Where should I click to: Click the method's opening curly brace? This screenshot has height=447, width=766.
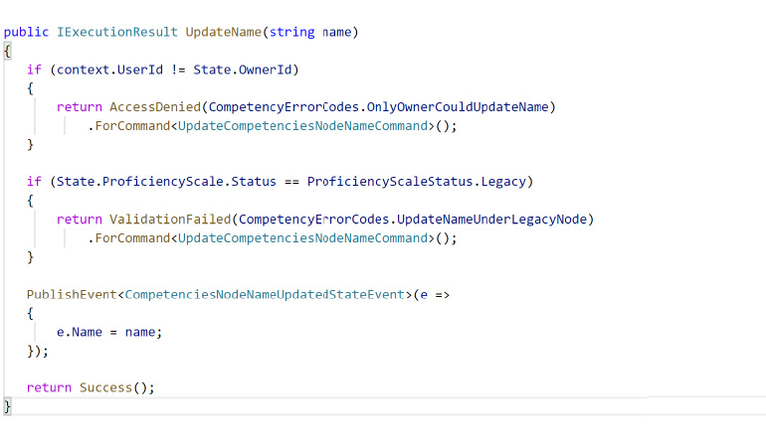point(7,51)
